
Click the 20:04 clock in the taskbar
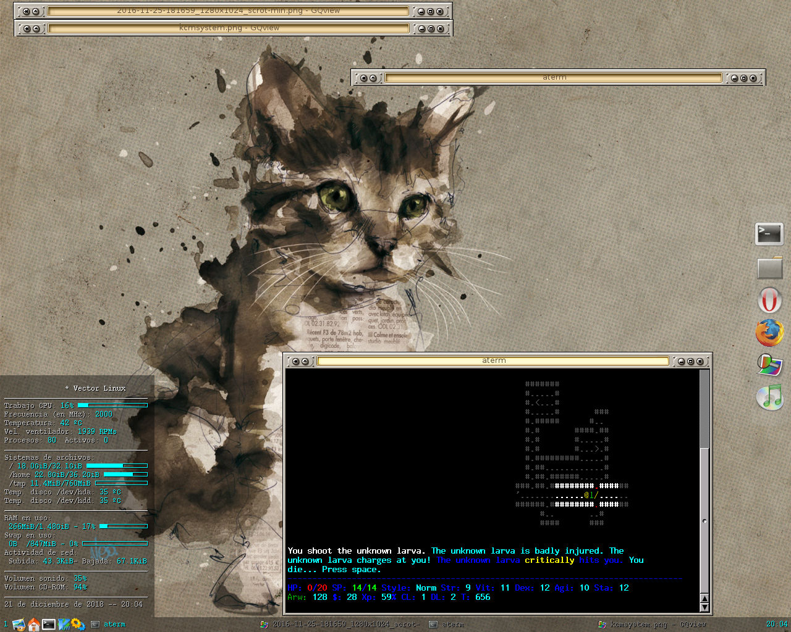(x=777, y=624)
